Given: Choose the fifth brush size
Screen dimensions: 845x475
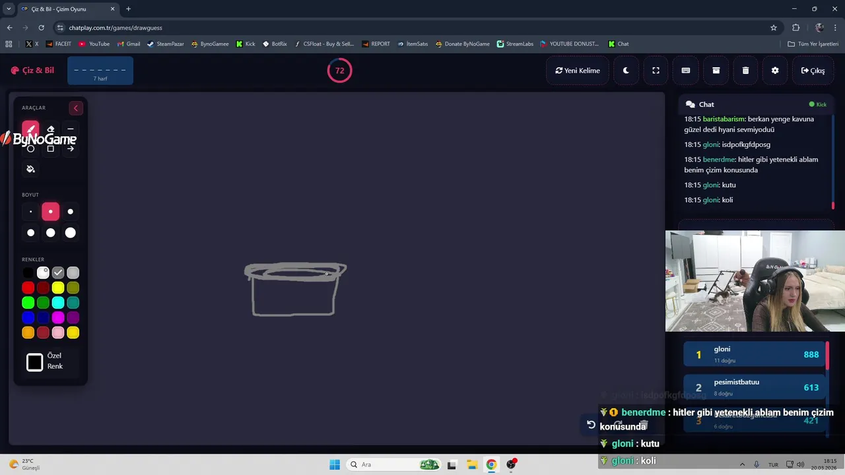Looking at the screenshot, I should coord(50,233).
